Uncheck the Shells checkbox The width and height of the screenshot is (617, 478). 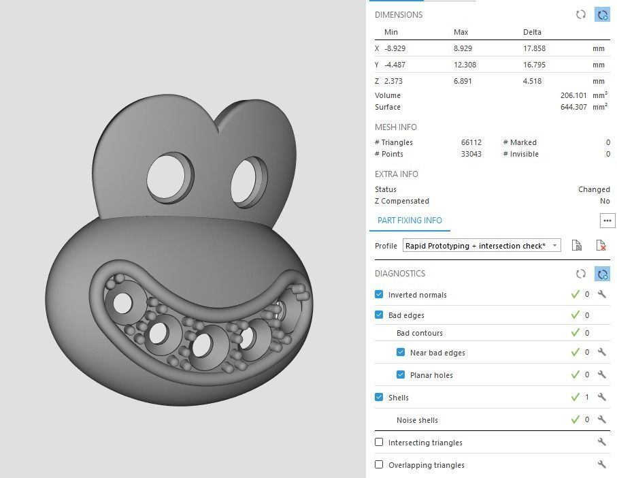tap(379, 397)
